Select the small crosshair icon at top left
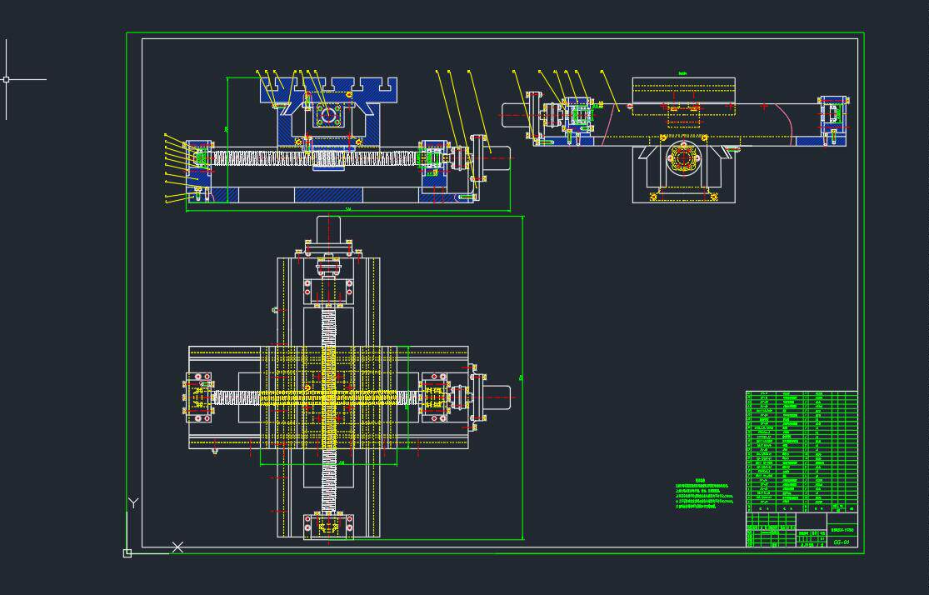The image size is (929, 595). [7, 79]
